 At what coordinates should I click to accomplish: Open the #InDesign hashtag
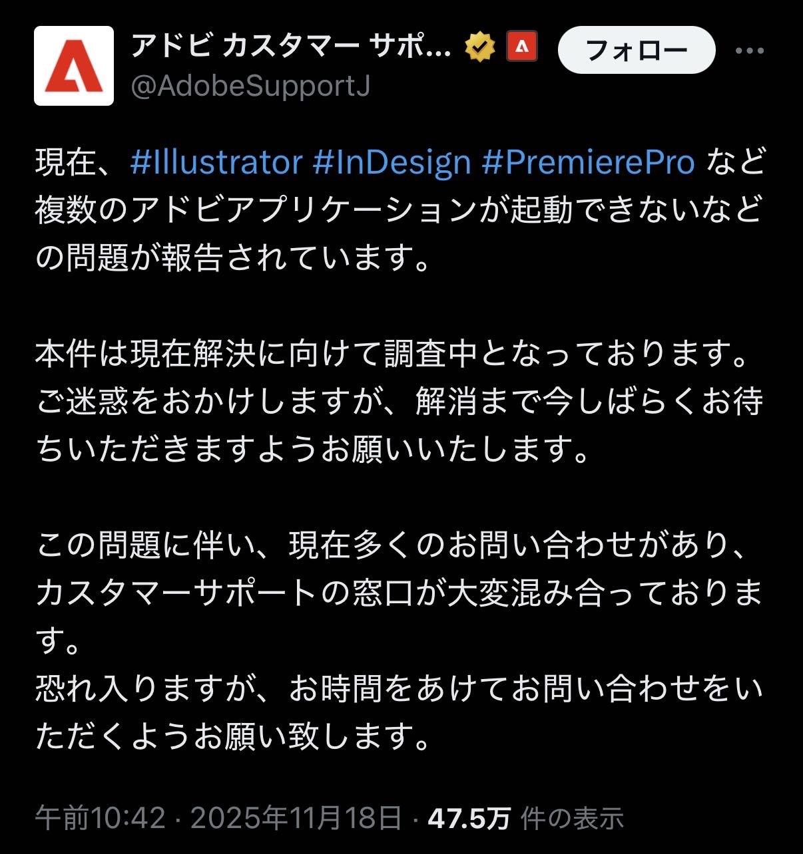tap(392, 162)
